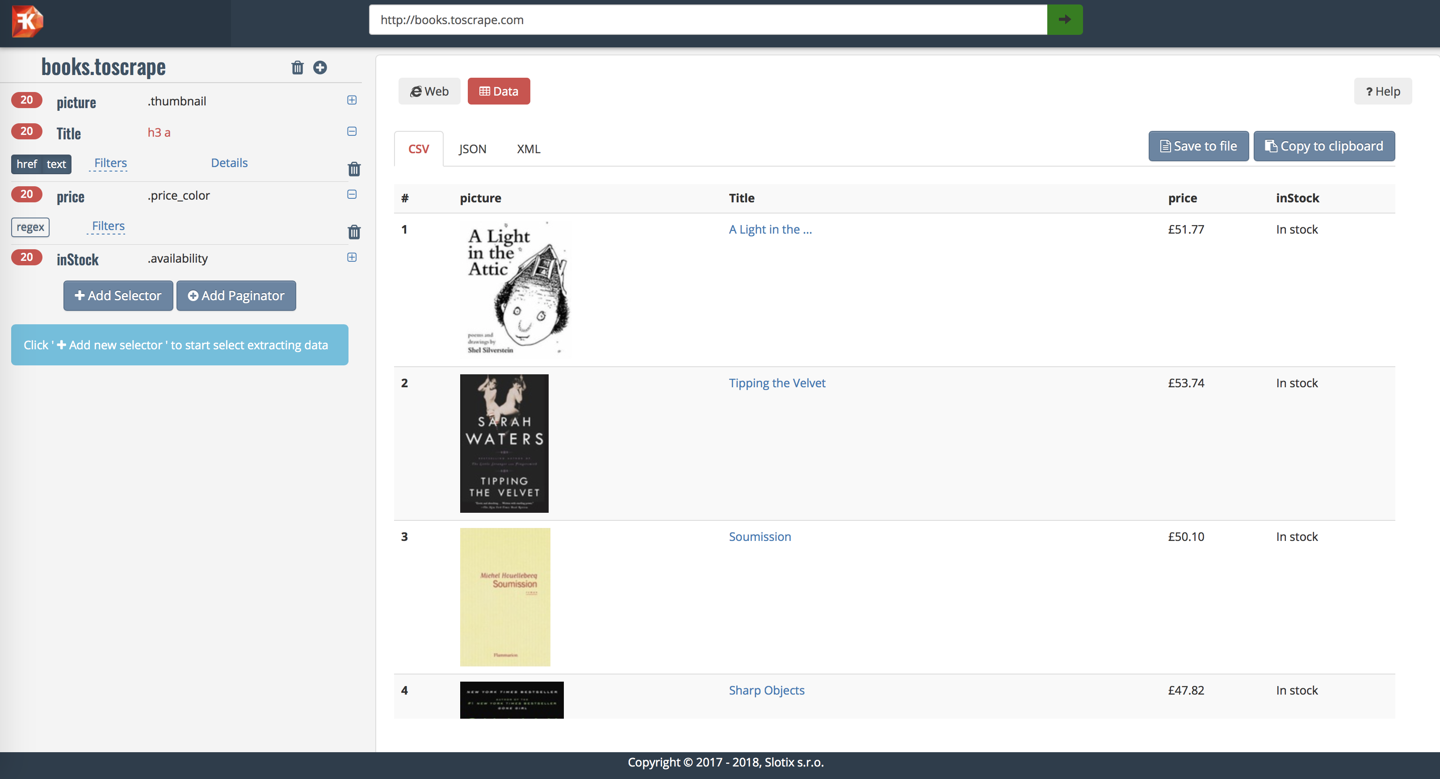
Task: Click the Add Paginator button
Action: click(x=236, y=296)
